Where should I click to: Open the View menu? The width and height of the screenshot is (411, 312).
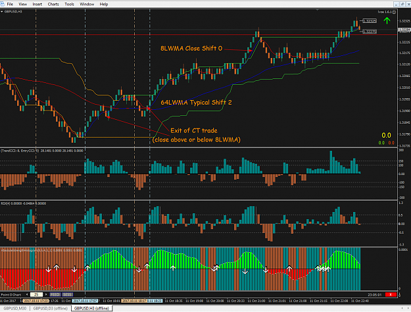pyautogui.click(x=23, y=4)
